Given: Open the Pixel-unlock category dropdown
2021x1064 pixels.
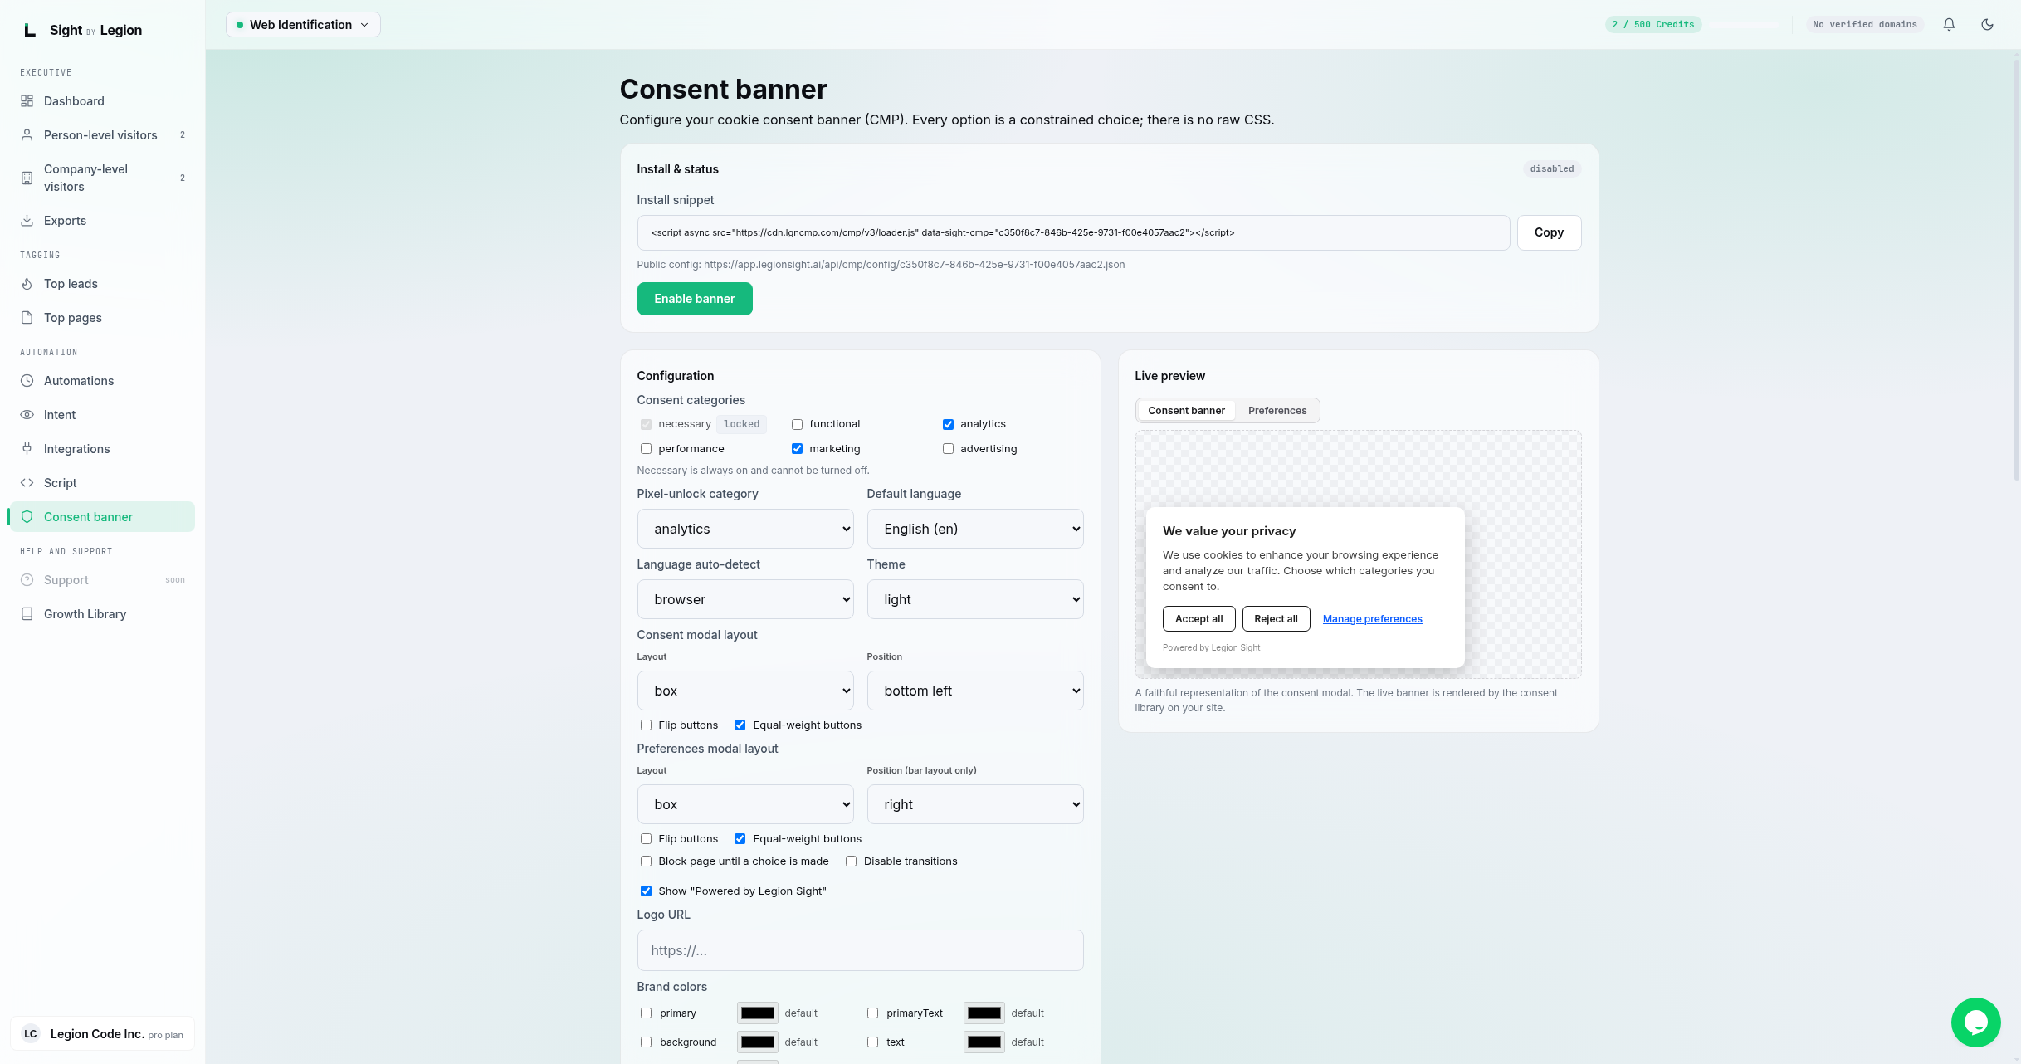Looking at the screenshot, I should [745, 529].
